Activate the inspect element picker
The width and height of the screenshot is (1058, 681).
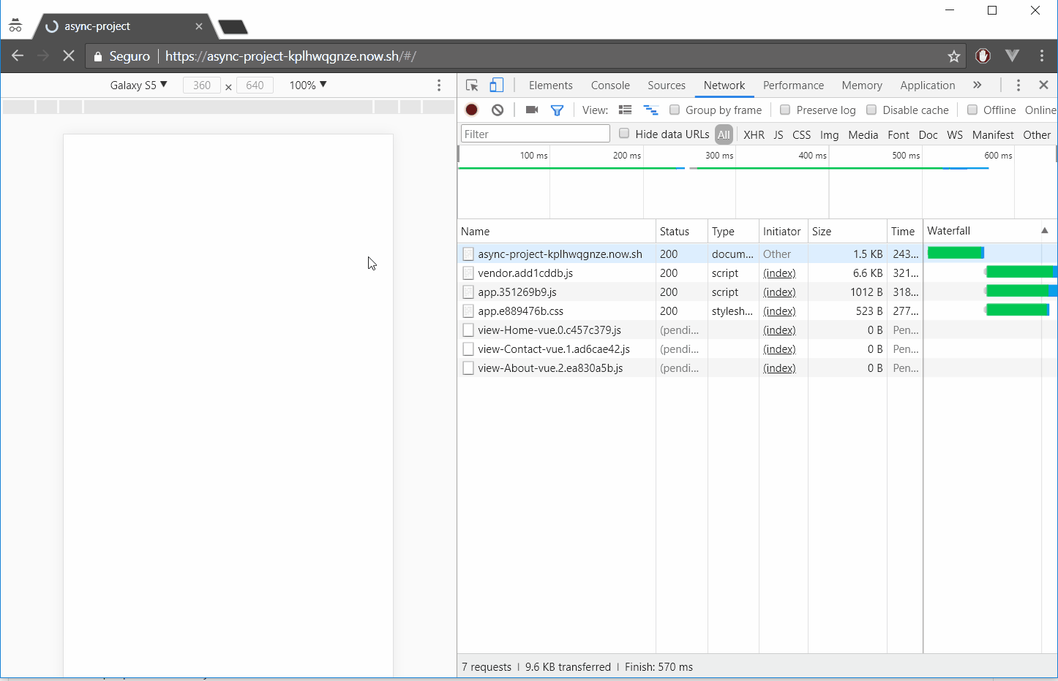tap(472, 85)
